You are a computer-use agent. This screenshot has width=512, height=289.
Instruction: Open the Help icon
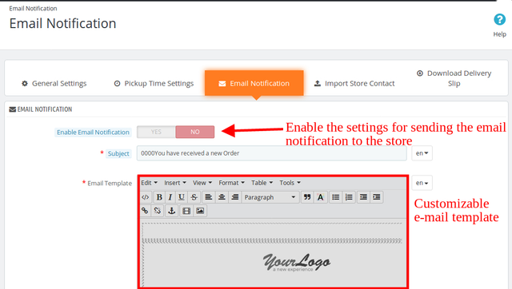click(x=499, y=19)
